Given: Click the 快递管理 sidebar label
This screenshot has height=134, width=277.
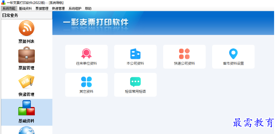Looking at the screenshot, I should click(26, 94).
